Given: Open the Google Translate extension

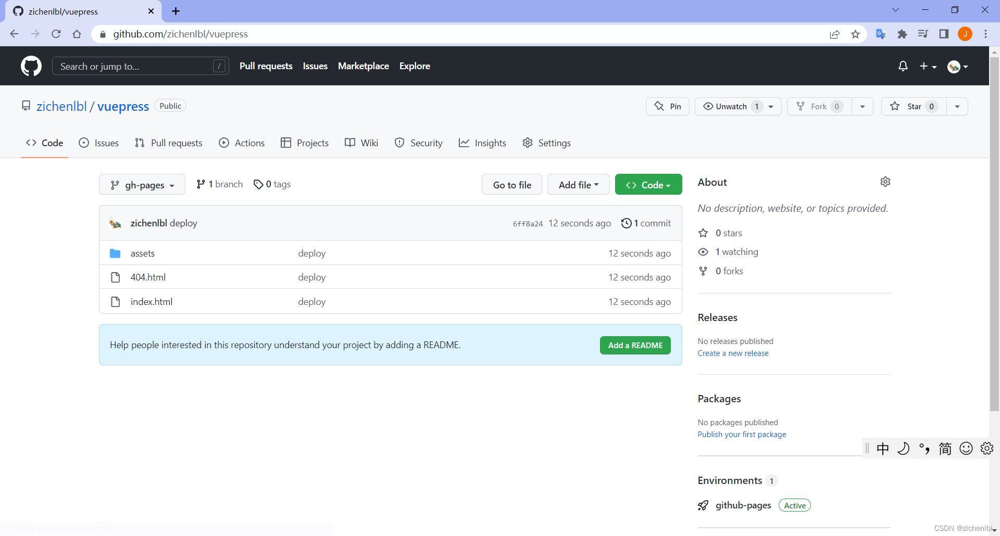Looking at the screenshot, I should point(881,34).
